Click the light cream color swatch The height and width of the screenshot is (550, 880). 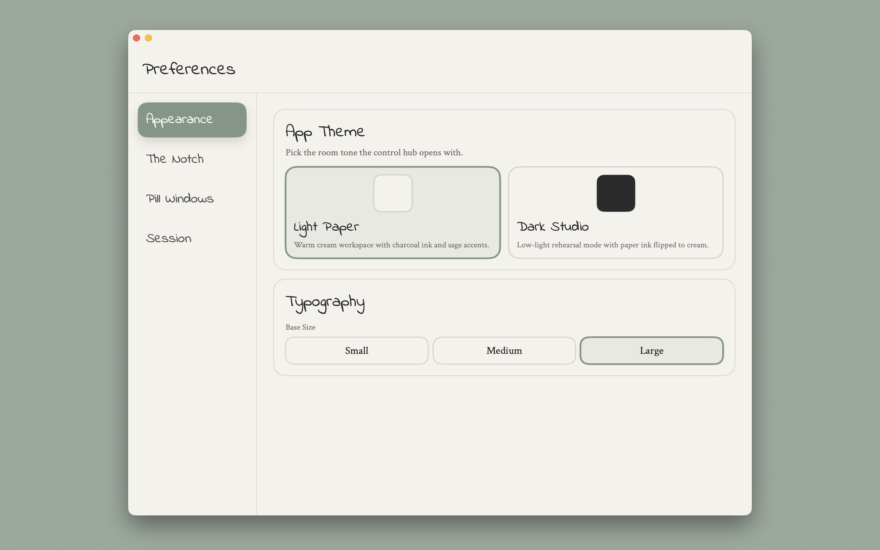coord(393,193)
